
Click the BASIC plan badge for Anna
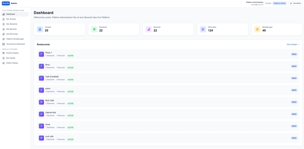[x=294, y=126]
